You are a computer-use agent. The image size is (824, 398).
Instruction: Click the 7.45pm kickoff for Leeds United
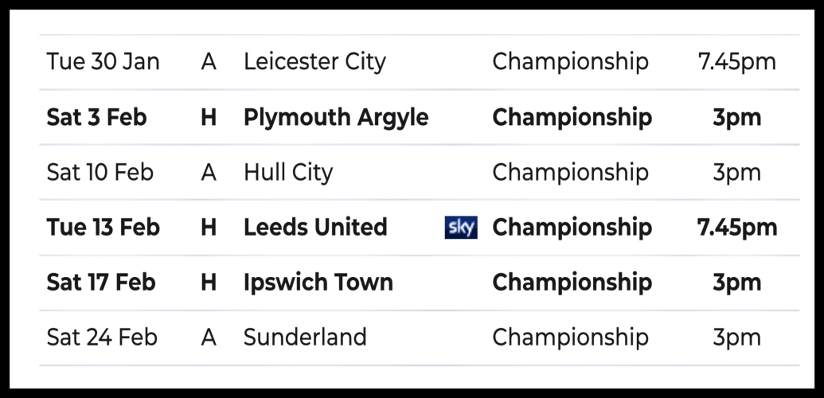coord(737,228)
